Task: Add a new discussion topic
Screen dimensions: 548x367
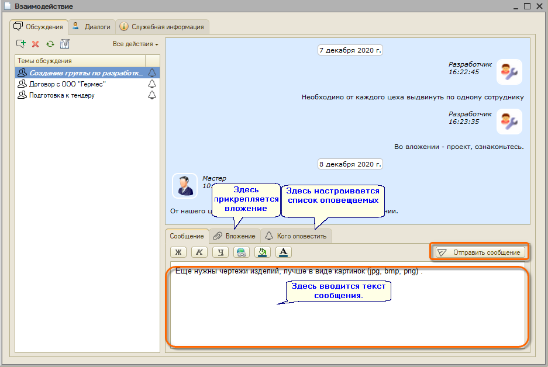Action: tap(21, 44)
